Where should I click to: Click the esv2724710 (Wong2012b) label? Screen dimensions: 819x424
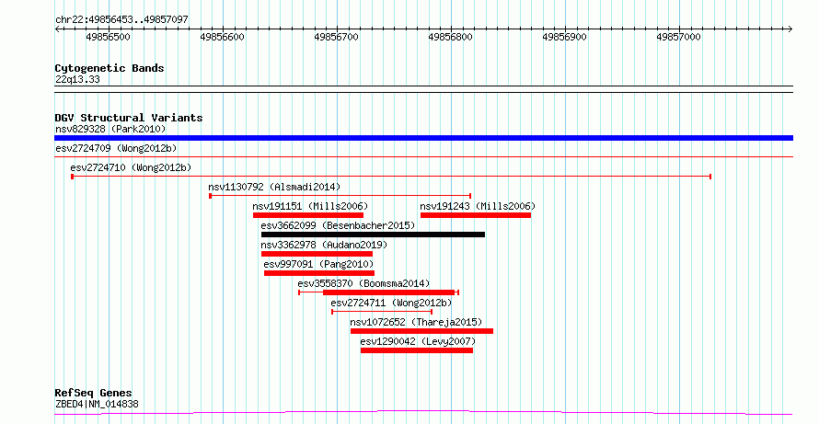pos(131,167)
